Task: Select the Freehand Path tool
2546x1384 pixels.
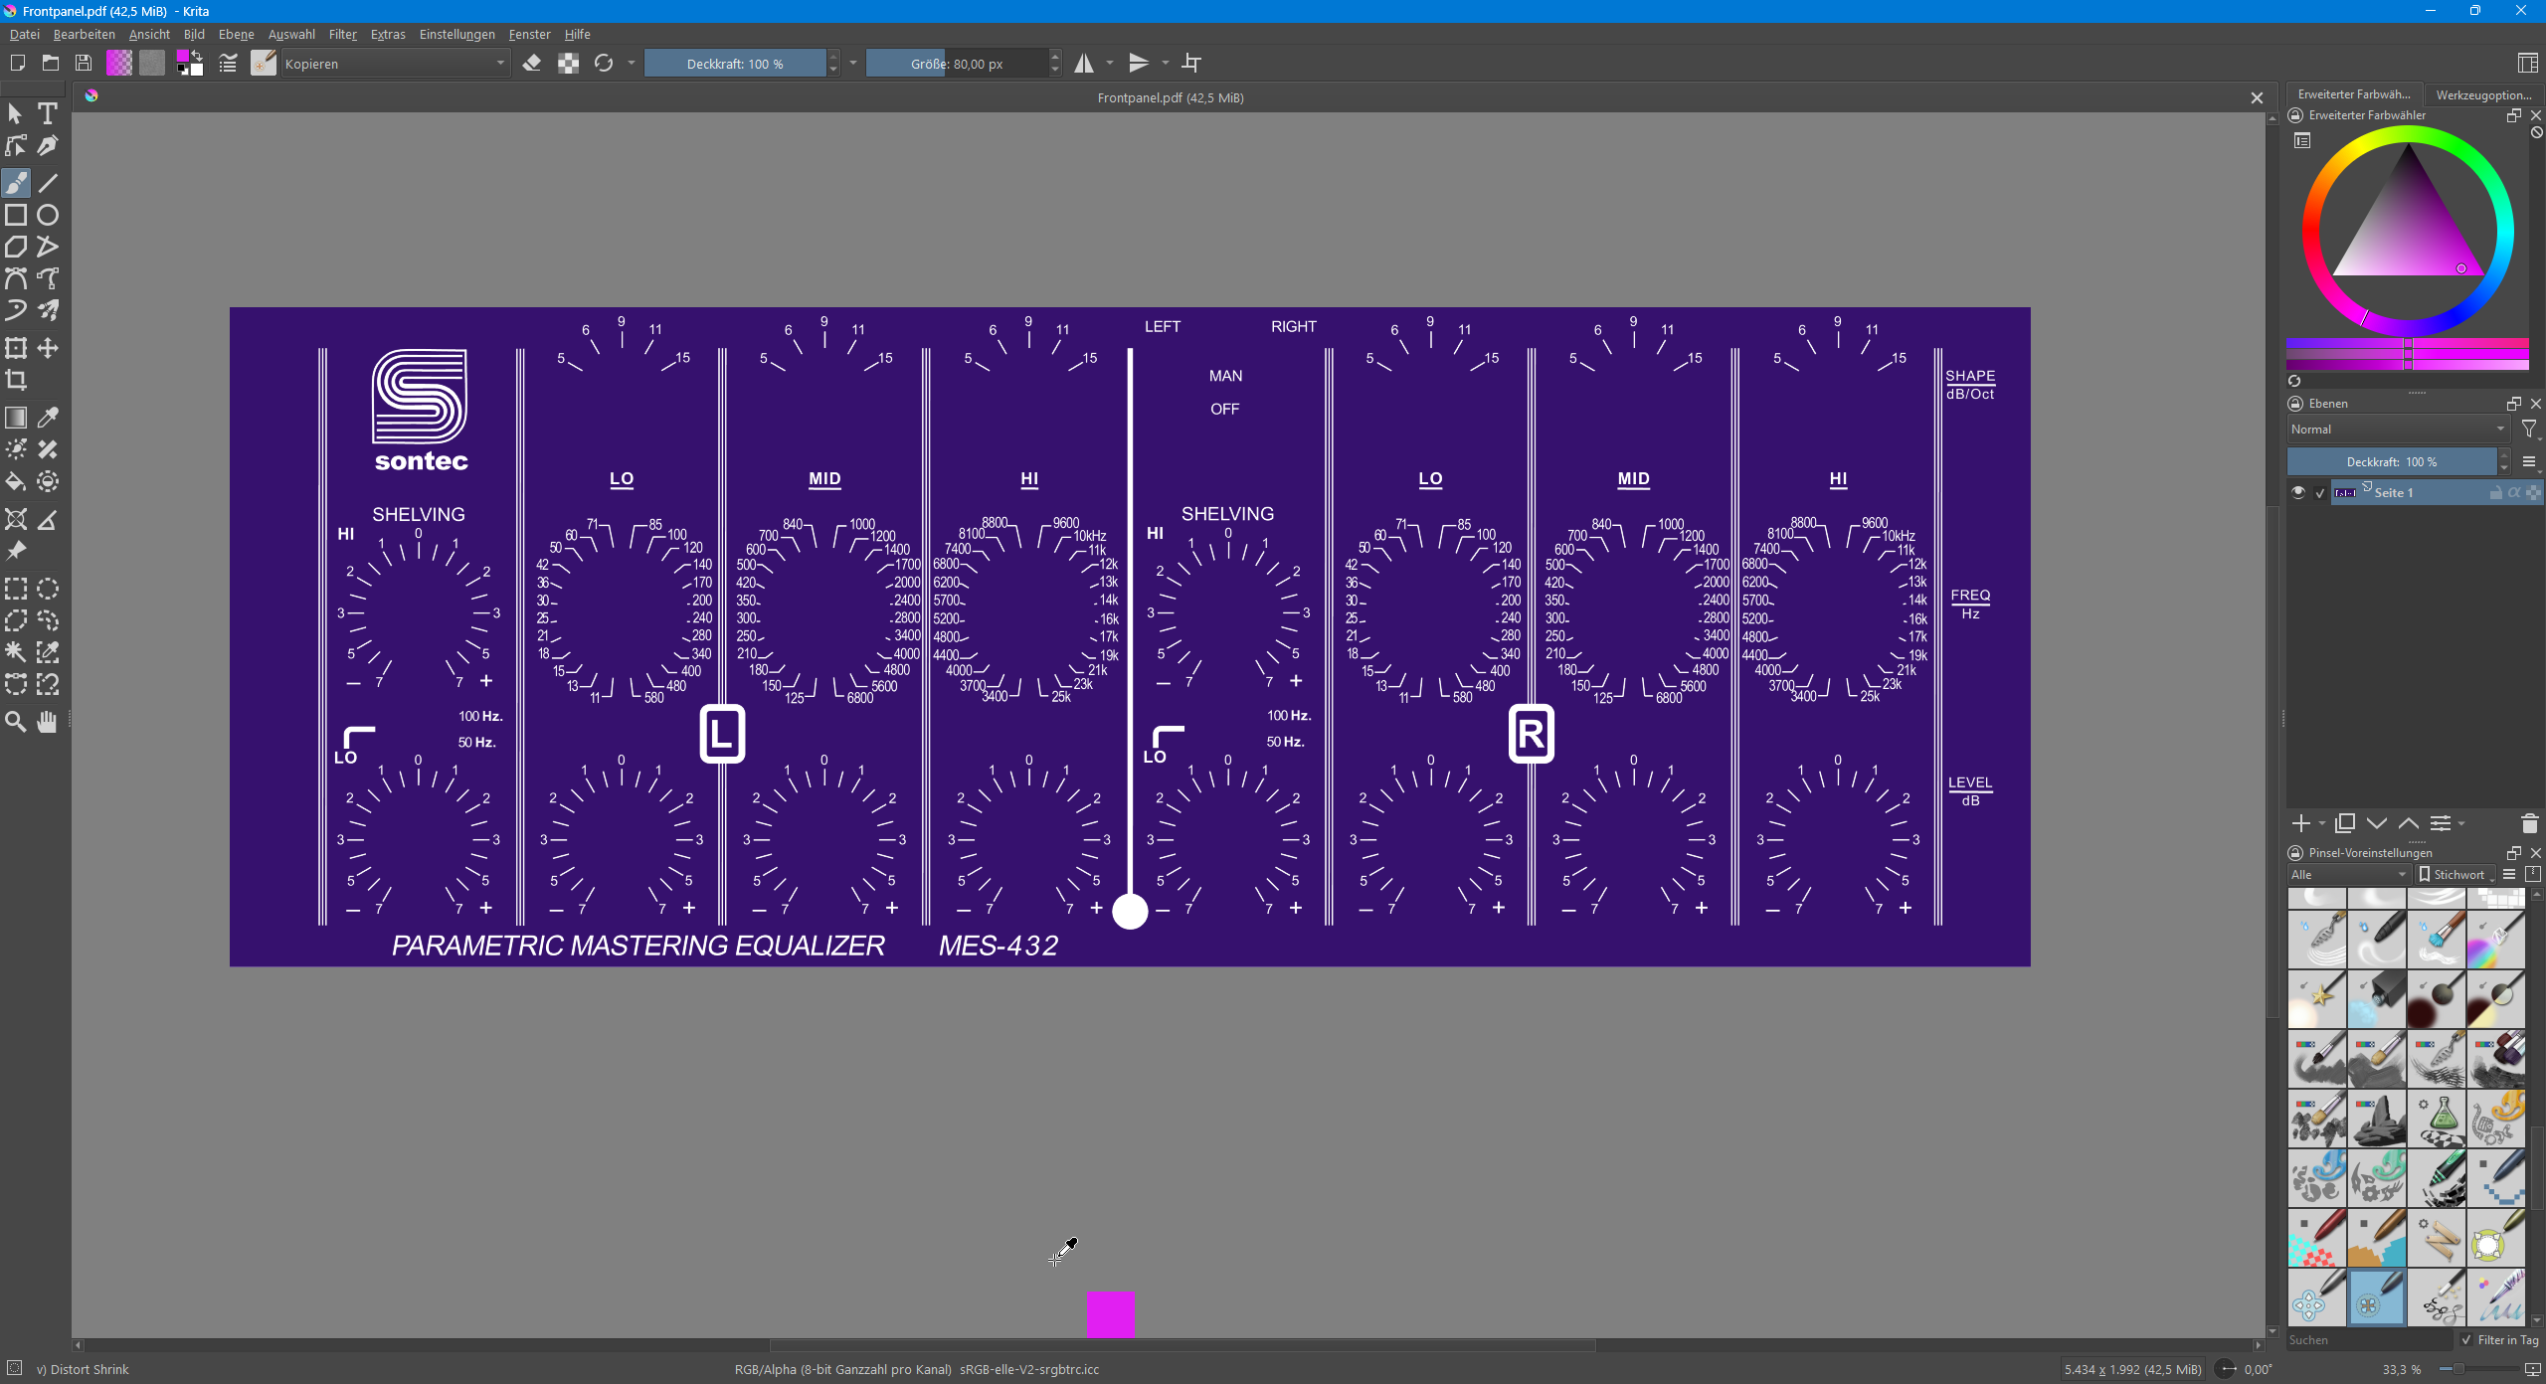Action: (x=47, y=278)
